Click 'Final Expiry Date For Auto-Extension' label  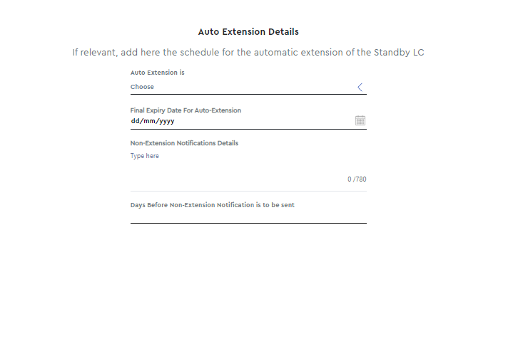point(186,110)
